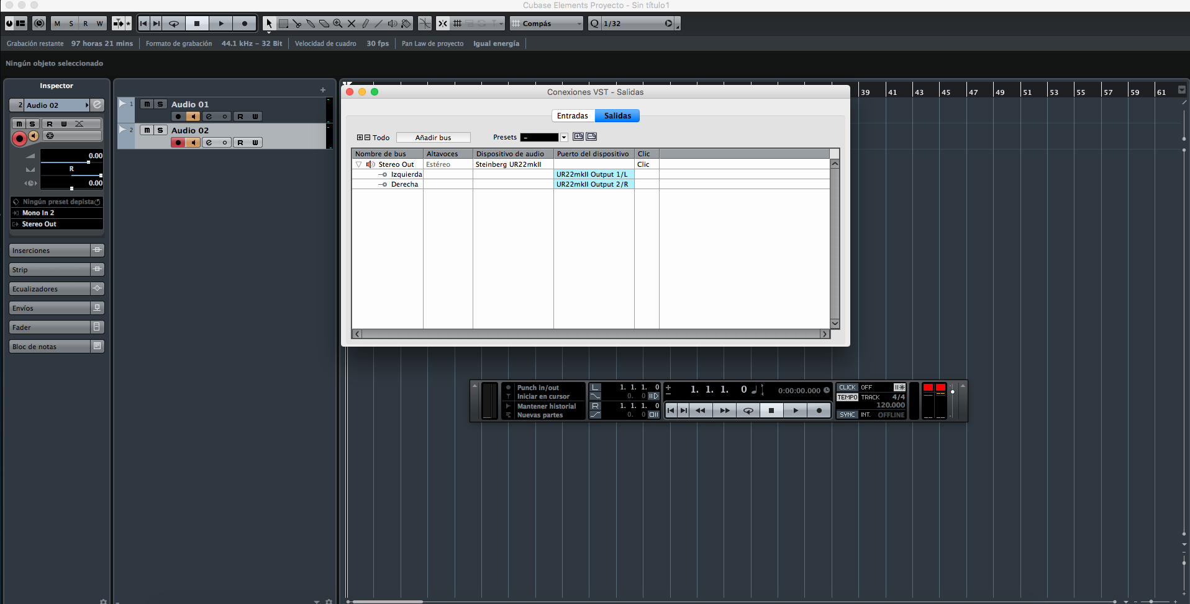The image size is (1190, 604).
Task: Choose the Erase tool
Action: [324, 24]
